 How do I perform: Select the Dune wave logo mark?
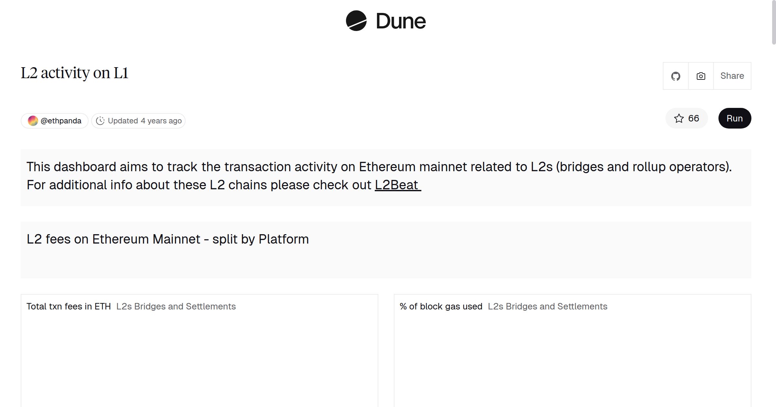tap(356, 21)
